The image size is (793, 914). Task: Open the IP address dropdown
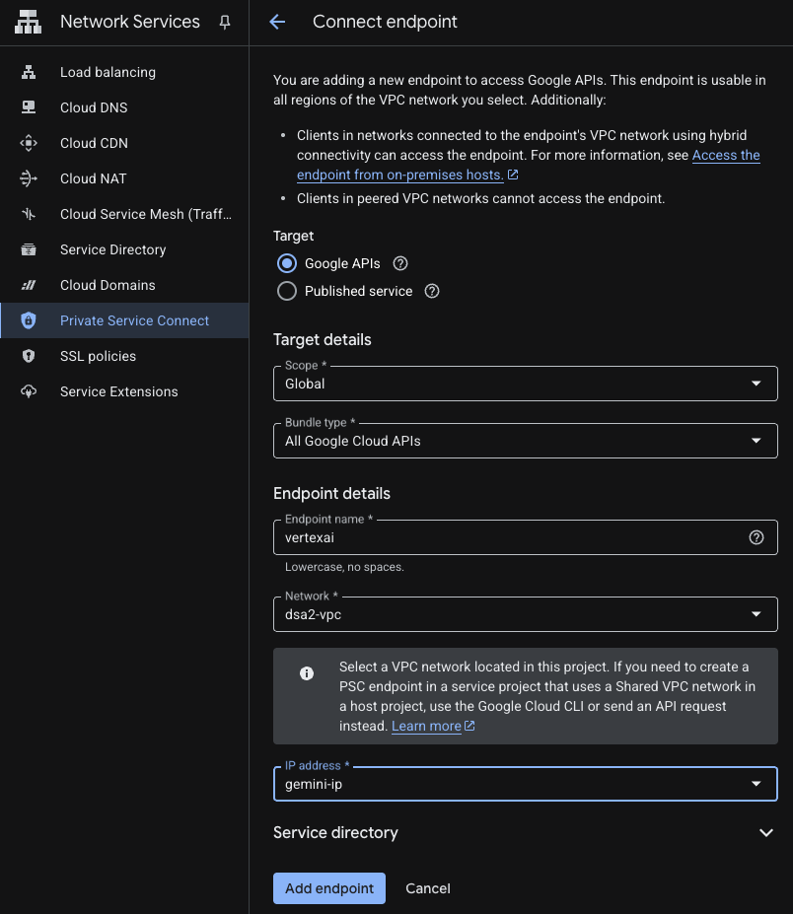(526, 784)
